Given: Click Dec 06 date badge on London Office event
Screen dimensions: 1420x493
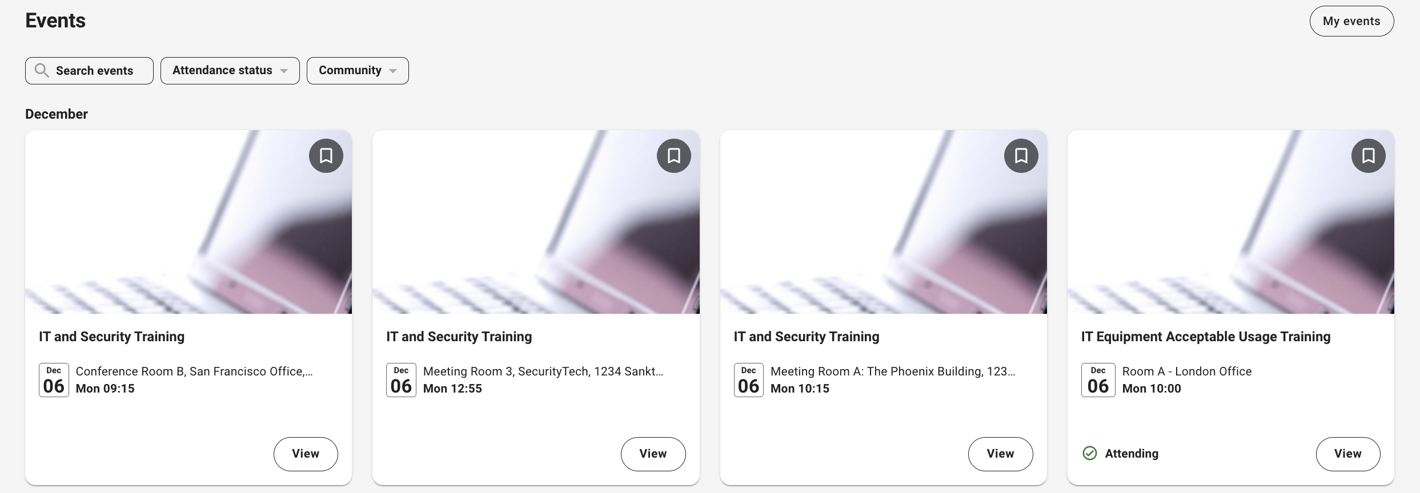Looking at the screenshot, I should [x=1098, y=380].
